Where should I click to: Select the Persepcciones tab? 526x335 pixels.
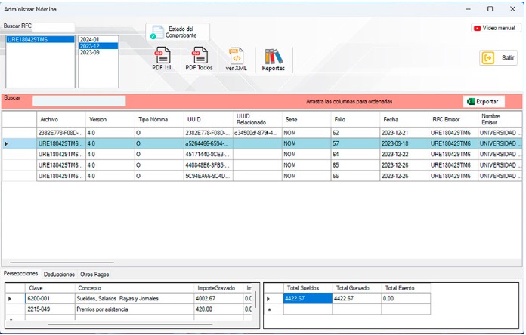point(20,274)
